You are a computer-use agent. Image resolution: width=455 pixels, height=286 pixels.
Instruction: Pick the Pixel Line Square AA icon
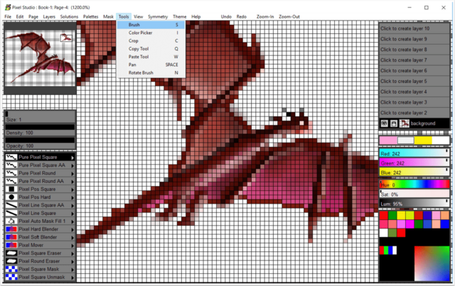11,205
